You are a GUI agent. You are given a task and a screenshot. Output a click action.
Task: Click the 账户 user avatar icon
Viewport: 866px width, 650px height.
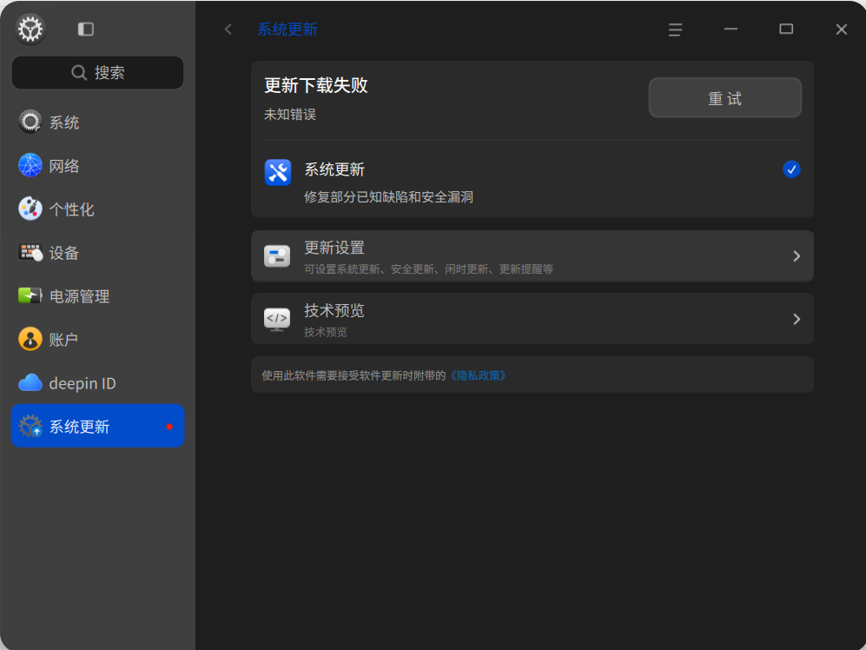click(x=30, y=340)
